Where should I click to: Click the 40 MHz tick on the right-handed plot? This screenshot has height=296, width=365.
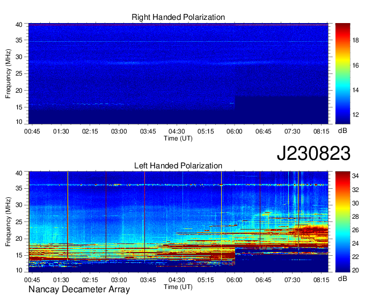coord(19,25)
